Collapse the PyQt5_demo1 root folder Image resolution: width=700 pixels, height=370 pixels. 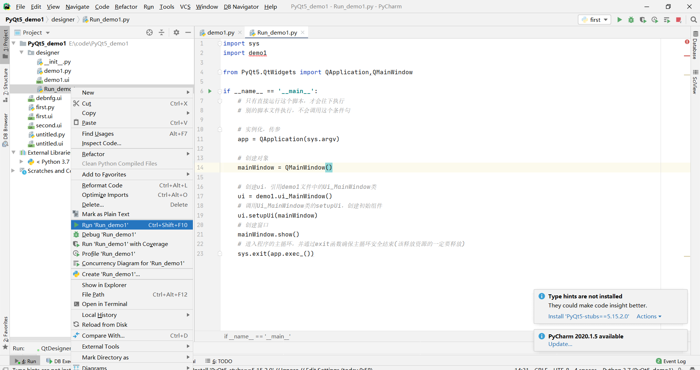coord(13,43)
